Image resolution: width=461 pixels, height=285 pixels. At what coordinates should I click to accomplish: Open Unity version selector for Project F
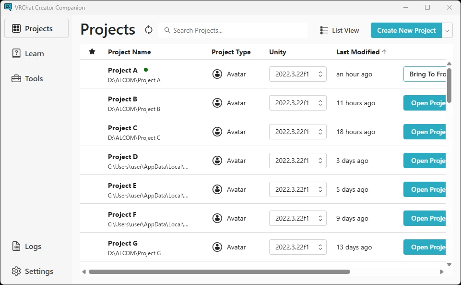click(x=298, y=219)
